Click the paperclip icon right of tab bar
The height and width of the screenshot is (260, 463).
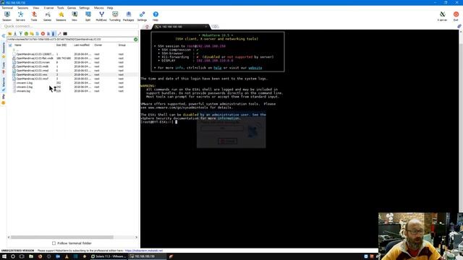coord(459,26)
